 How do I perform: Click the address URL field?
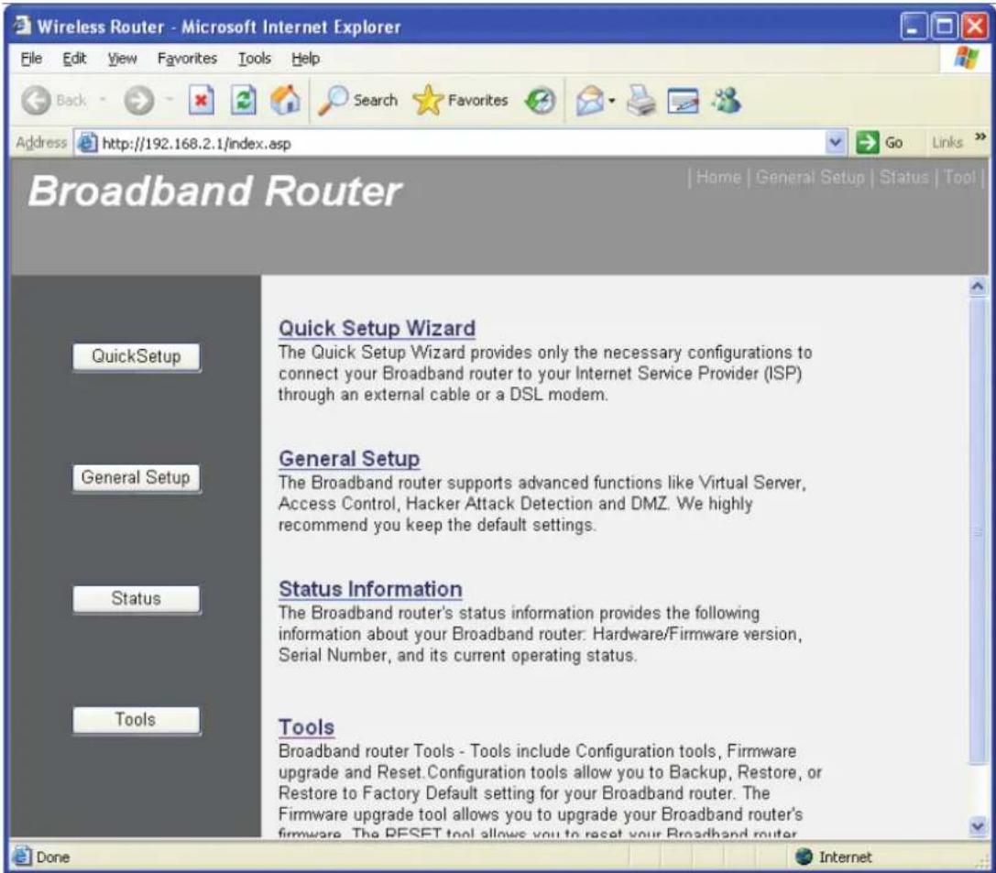(463, 144)
